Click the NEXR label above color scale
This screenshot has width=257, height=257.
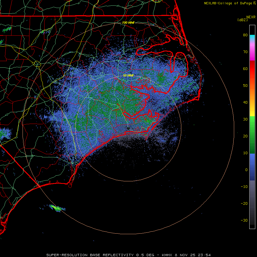click(x=251, y=17)
